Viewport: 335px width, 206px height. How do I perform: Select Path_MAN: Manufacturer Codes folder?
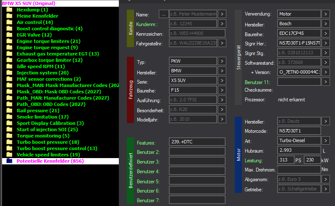tap(63, 98)
